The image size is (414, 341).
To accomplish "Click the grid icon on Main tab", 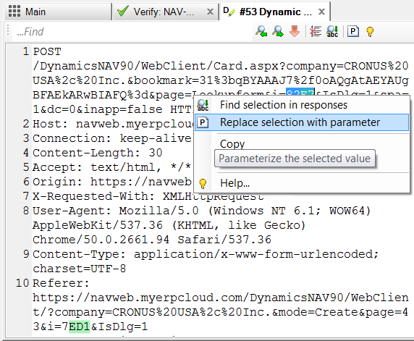I will 14,12.
